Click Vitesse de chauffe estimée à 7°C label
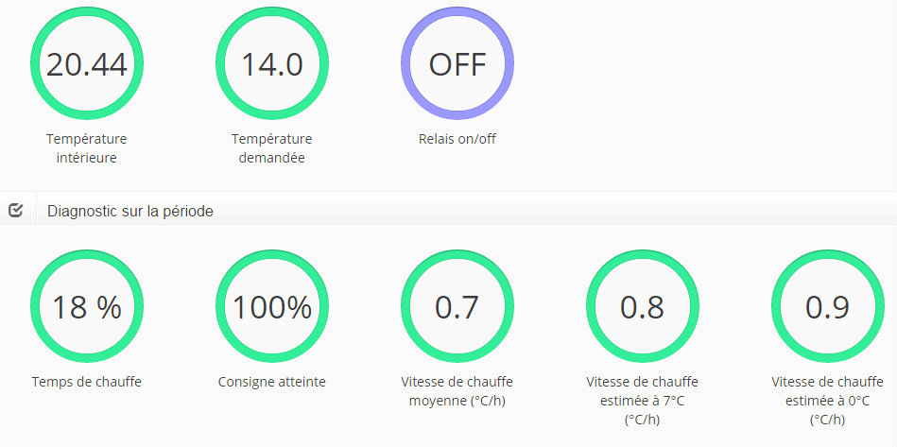The height and width of the screenshot is (447, 897). (x=643, y=401)
